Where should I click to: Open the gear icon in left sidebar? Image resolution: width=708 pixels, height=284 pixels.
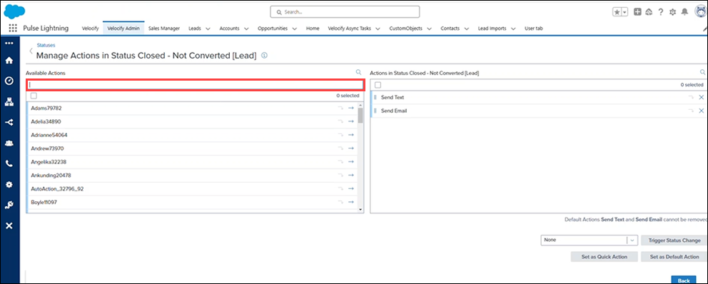(x=9, y=185)
